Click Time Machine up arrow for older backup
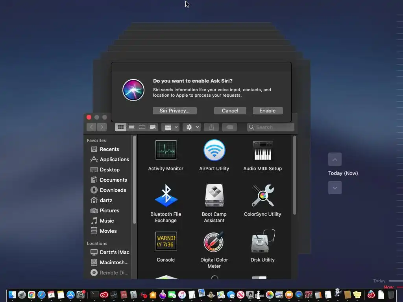Viewport: 403px width, 302px height. (335, 160)
